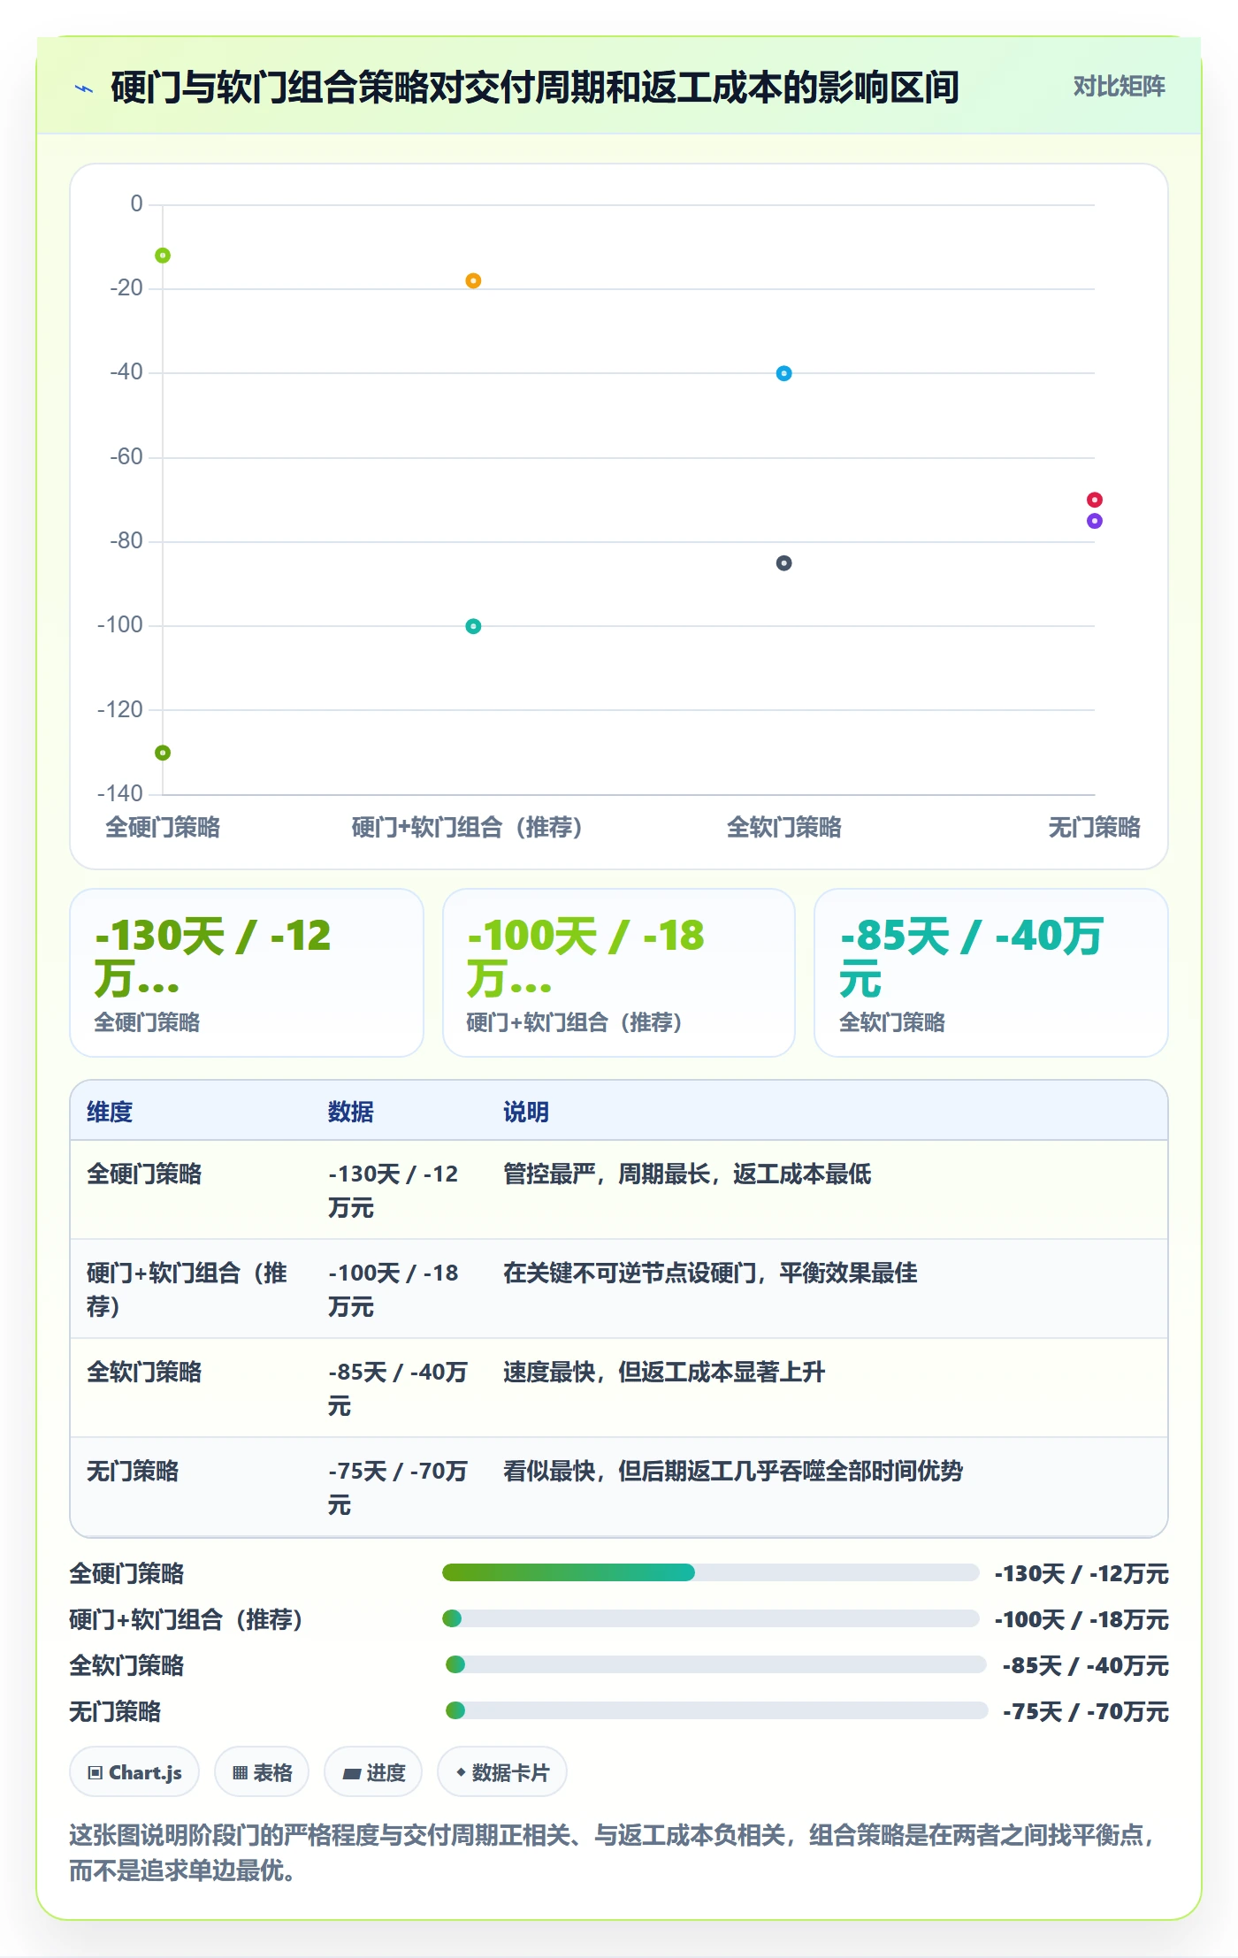Click progress value -100天 / -18万元
Viewport: 1238px width, 1958px height.
click(x=1081, y=1619)
